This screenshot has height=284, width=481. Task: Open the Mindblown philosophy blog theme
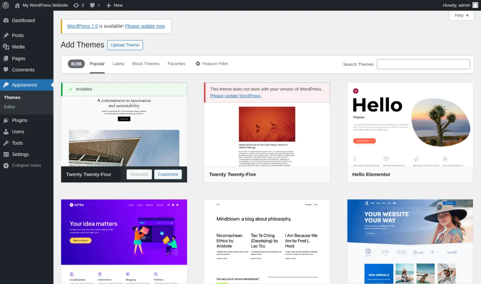click(267, 241)
